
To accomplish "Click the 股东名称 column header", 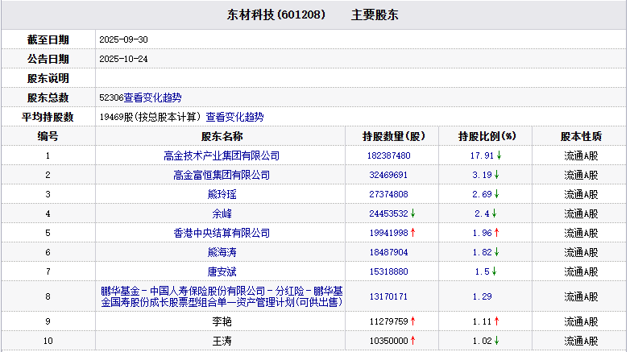I will tap(222, 136).
